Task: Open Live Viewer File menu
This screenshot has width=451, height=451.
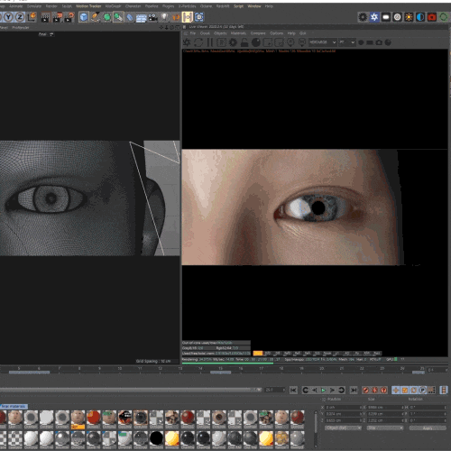Action: click(x=193, y=33)
